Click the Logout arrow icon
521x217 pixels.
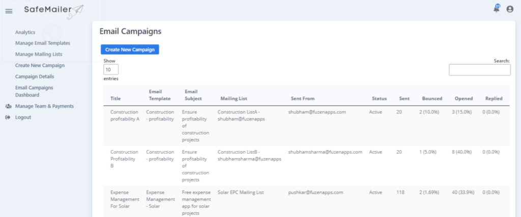pos(8,117)
